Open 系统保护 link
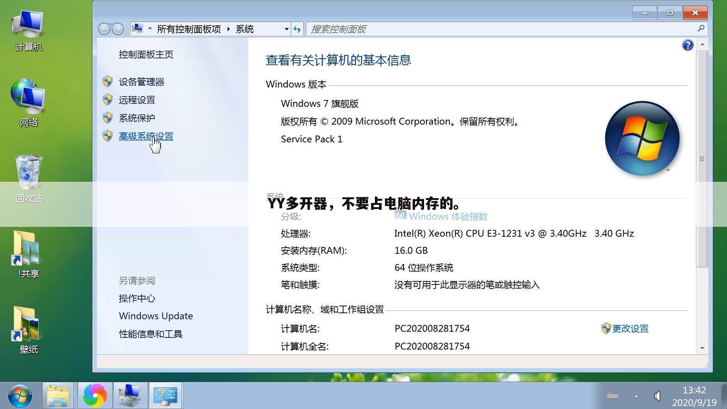The image size is (727, 409). (137, 118)
